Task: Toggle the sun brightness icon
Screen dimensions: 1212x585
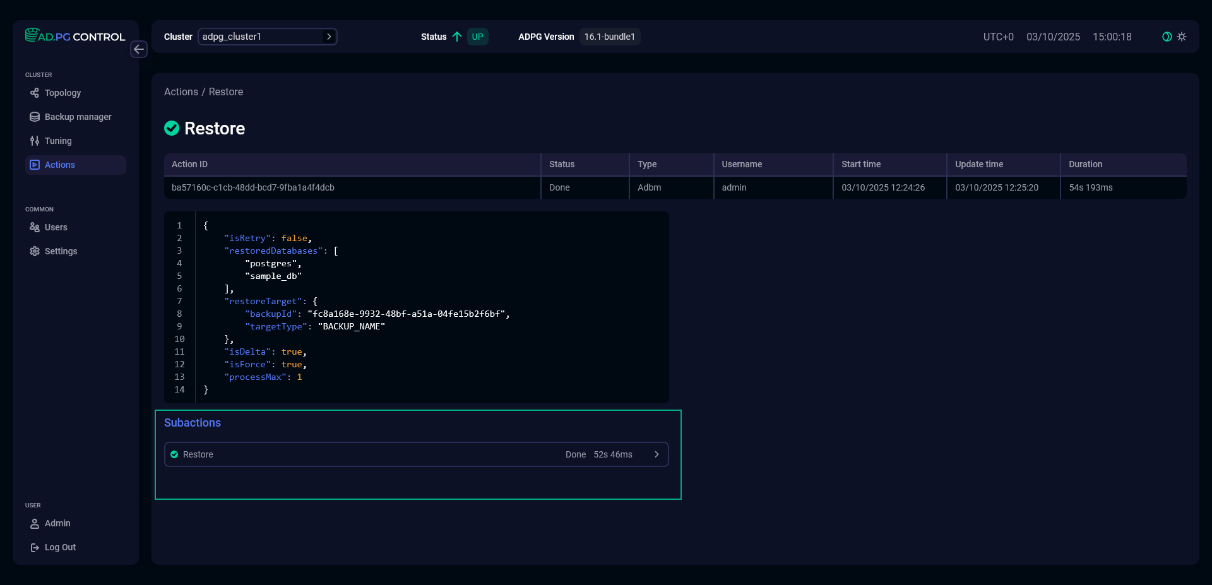Action: (x=1182, y=37)
